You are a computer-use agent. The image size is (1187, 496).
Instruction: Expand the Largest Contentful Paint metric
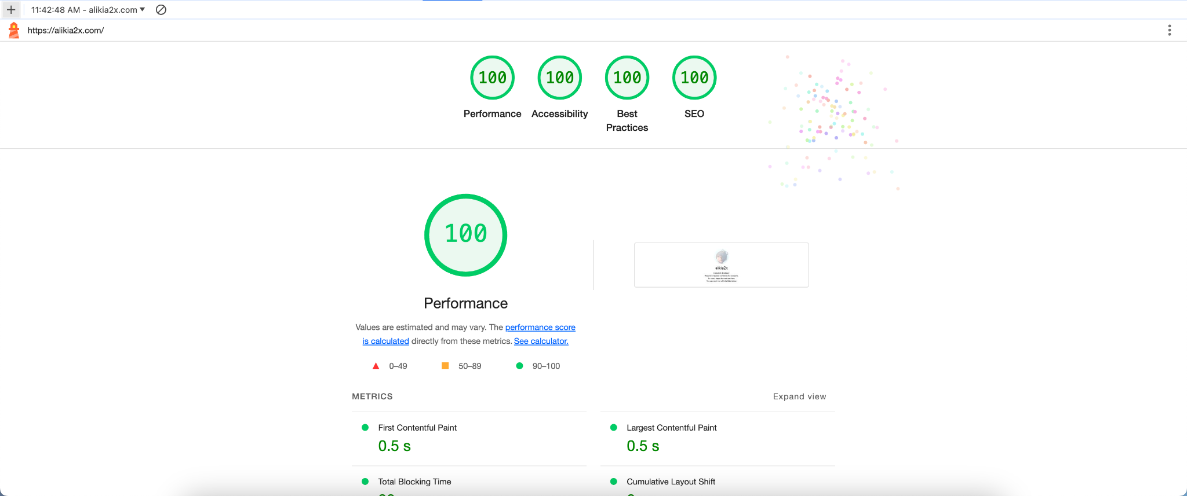tap(718, 438)
